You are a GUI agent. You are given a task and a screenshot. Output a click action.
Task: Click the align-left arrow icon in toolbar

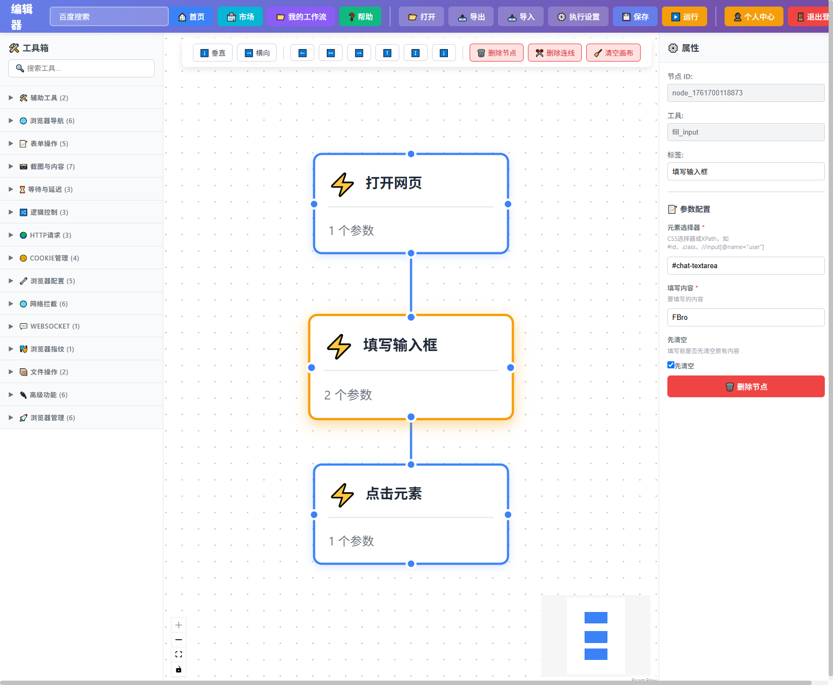[x=302, y=52]
